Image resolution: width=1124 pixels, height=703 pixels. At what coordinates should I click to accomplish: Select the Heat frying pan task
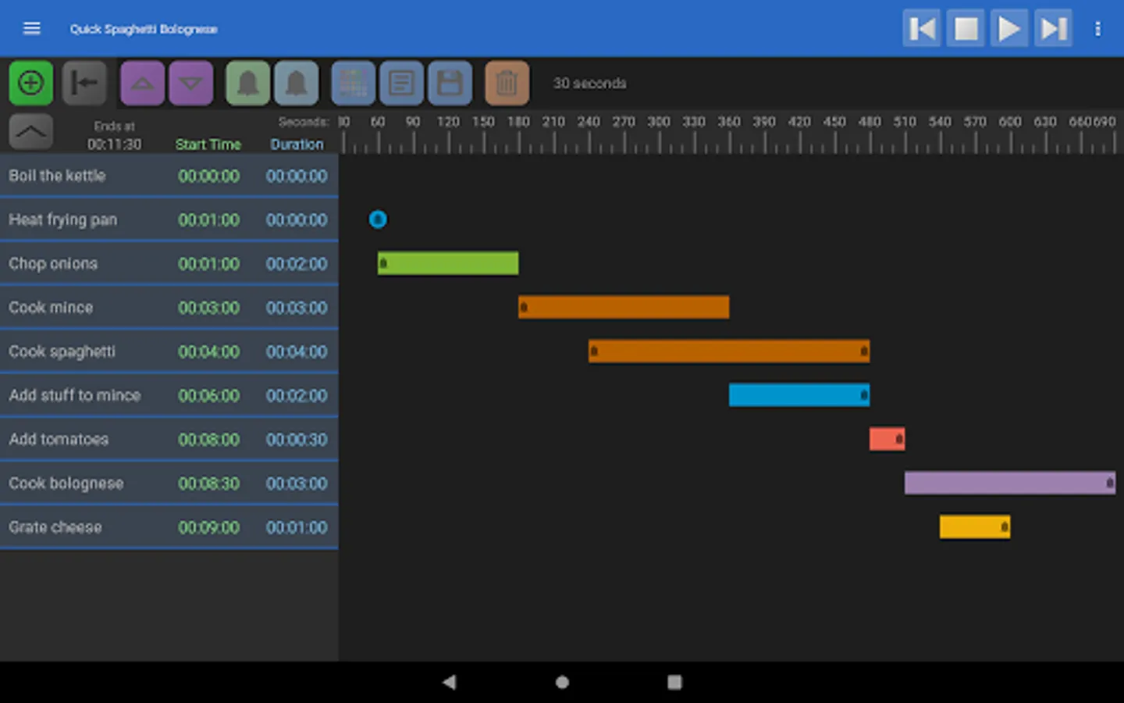169,219
